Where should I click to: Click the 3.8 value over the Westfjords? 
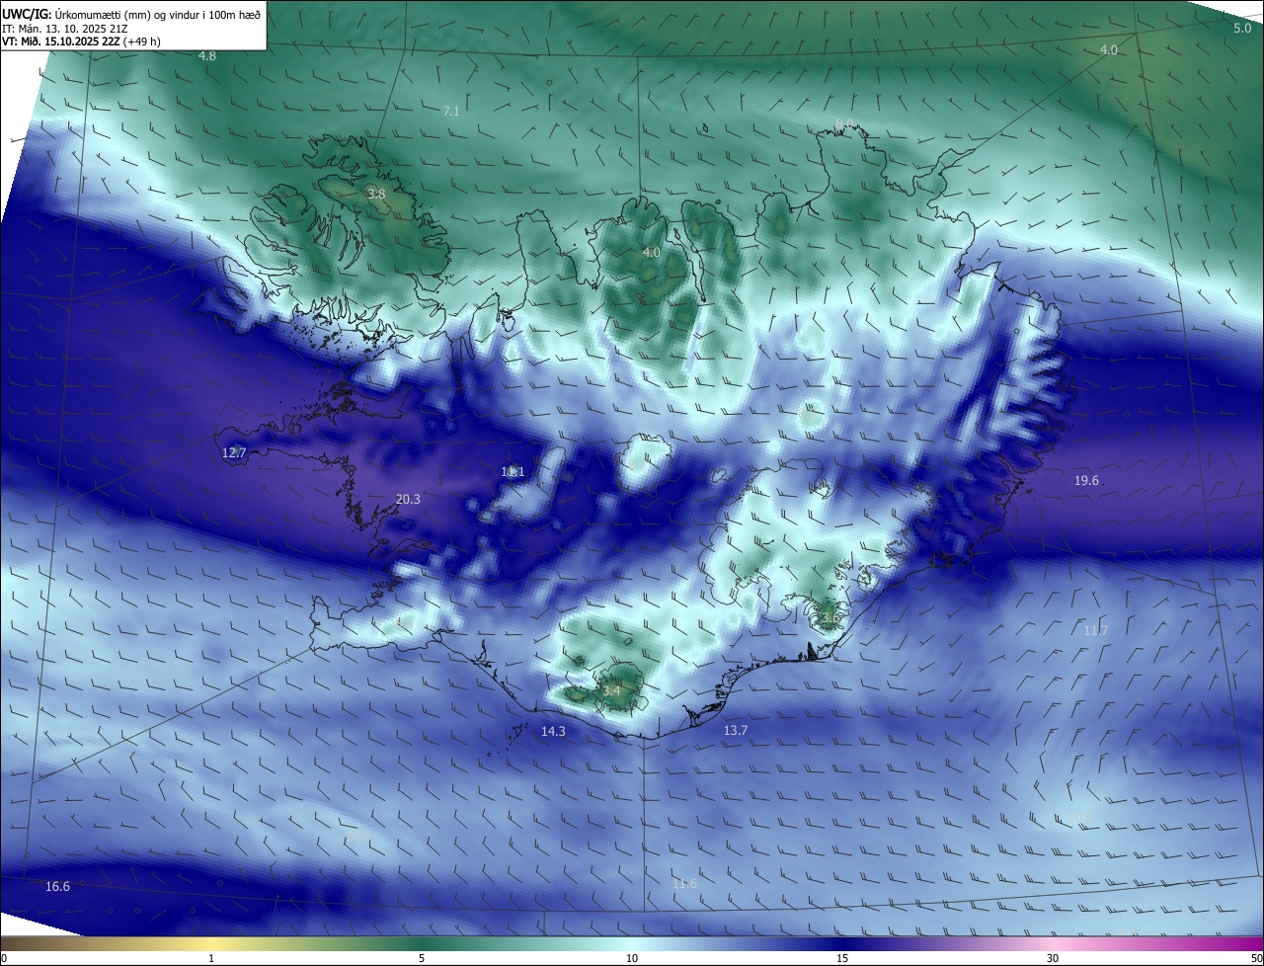pyautogui.click(x=376, y=195)
